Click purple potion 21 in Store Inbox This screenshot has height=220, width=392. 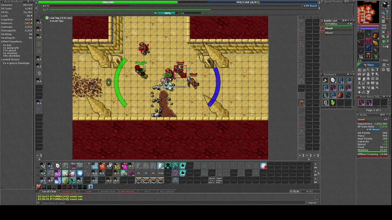369,102
